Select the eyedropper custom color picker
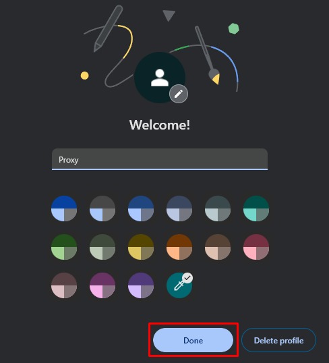 [x=179, y=285]
